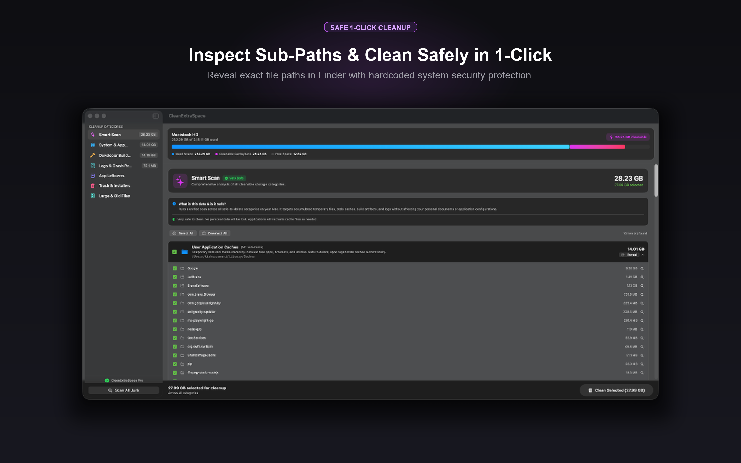Click Clean Selected (27.99 GB) button
Screen dimensions: 741x463
click(x=616, y=390)
